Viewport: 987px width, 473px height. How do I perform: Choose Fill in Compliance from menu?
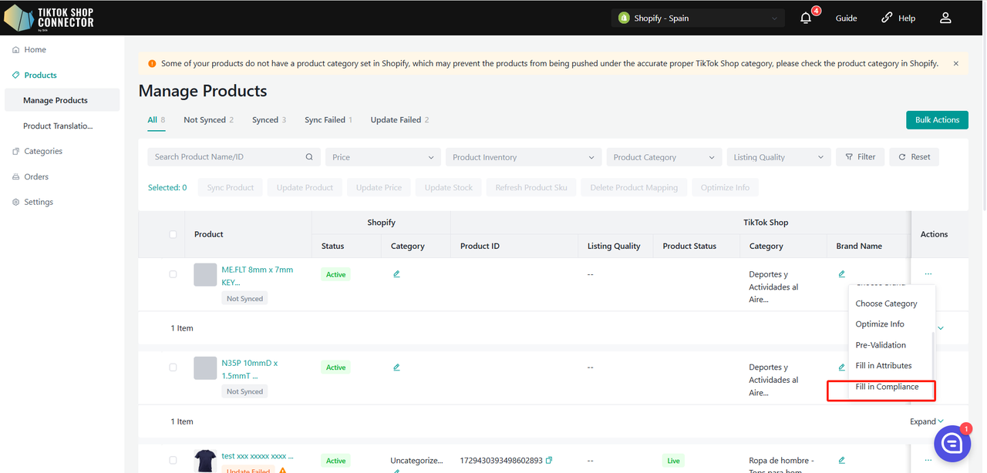coord(887,387)
